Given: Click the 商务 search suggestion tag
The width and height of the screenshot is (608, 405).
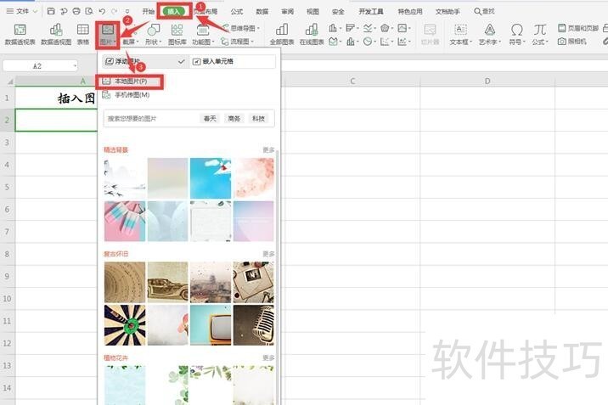Looking at the screenshot, I should 234,118.
